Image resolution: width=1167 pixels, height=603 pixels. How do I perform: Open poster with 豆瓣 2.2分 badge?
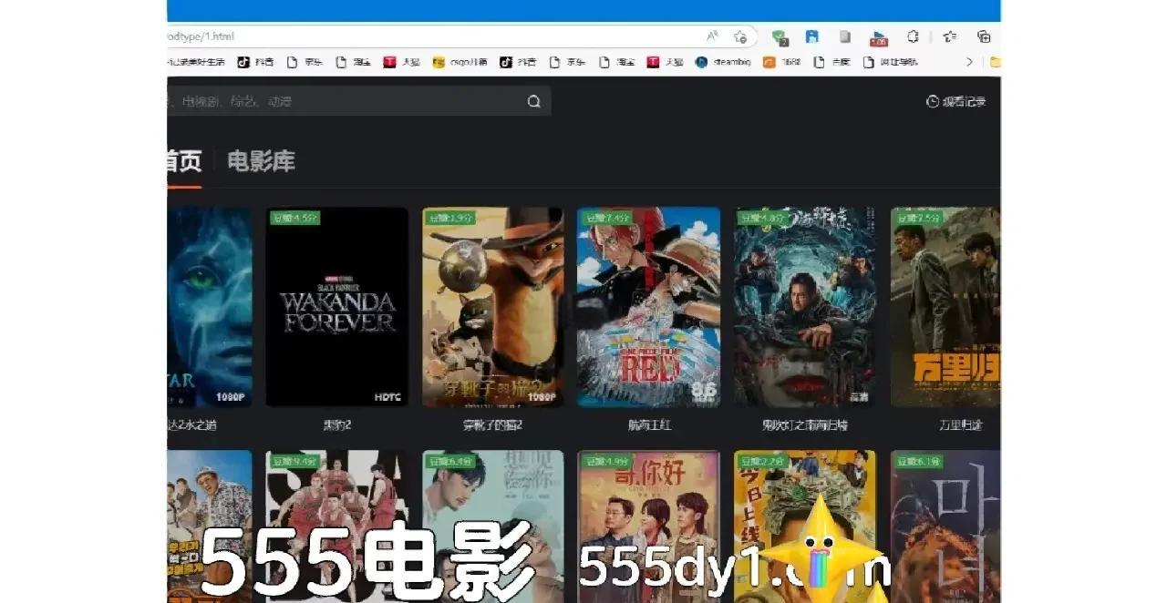(x=804, y=526)
